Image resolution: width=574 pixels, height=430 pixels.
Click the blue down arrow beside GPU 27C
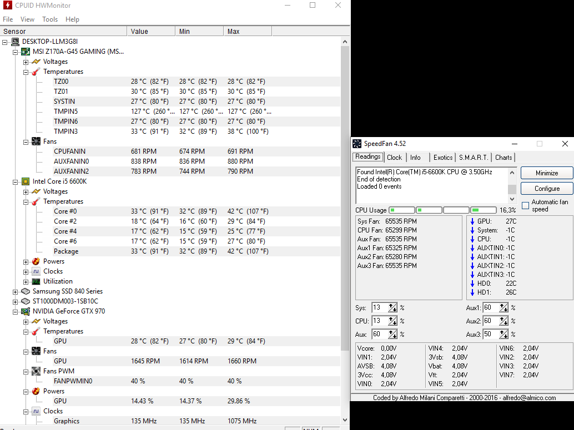pyautogui.click(x=472, y=221)
